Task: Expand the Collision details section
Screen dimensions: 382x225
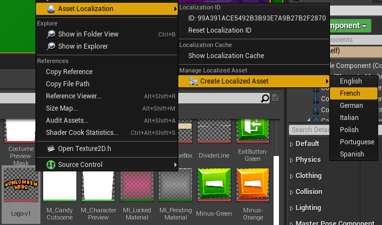Action: click(292, 192)
